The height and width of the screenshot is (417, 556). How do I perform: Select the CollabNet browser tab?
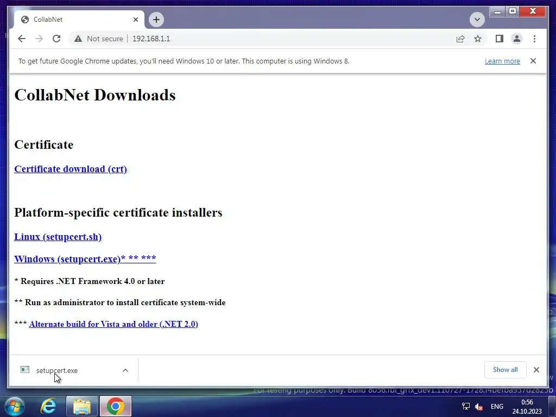pos(79,20)
